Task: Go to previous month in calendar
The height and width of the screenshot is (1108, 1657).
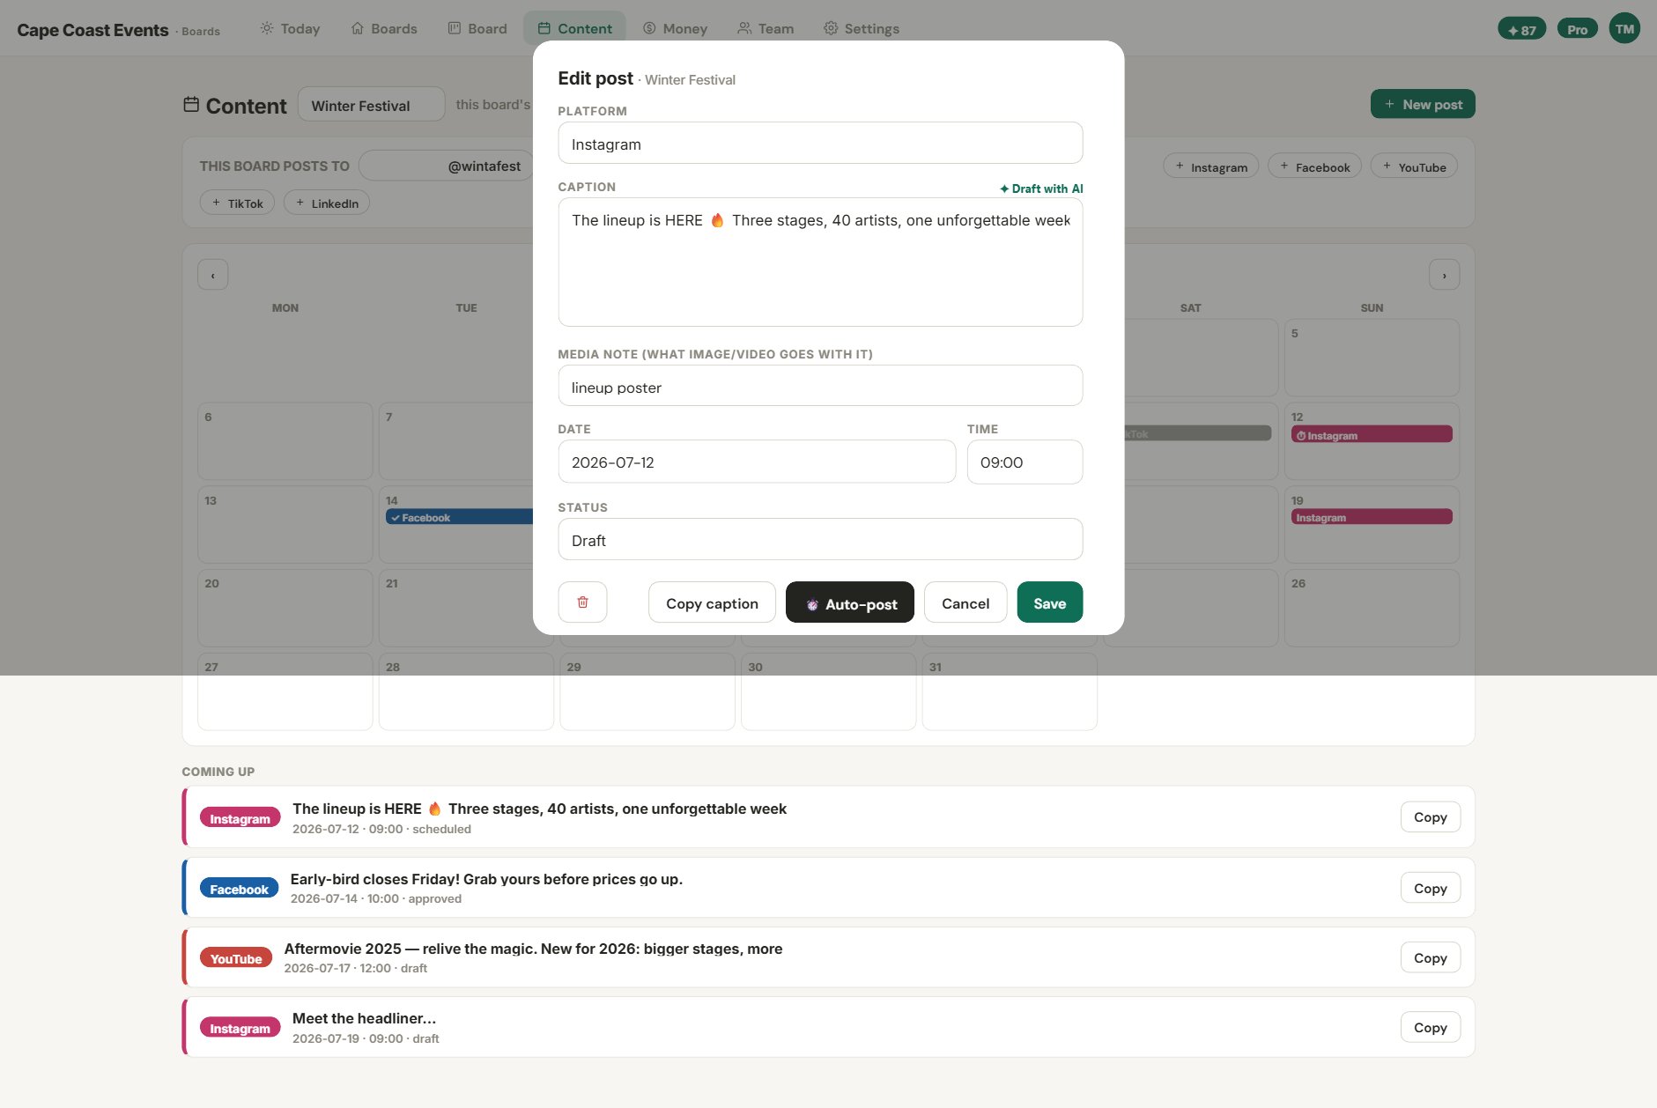Action: pyautogui.click(x=212, y=275)
